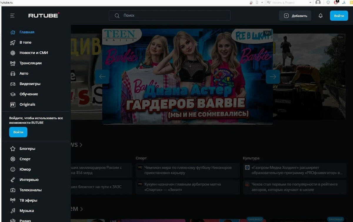Focus browser Yandex search box

(x=290, y=2)
